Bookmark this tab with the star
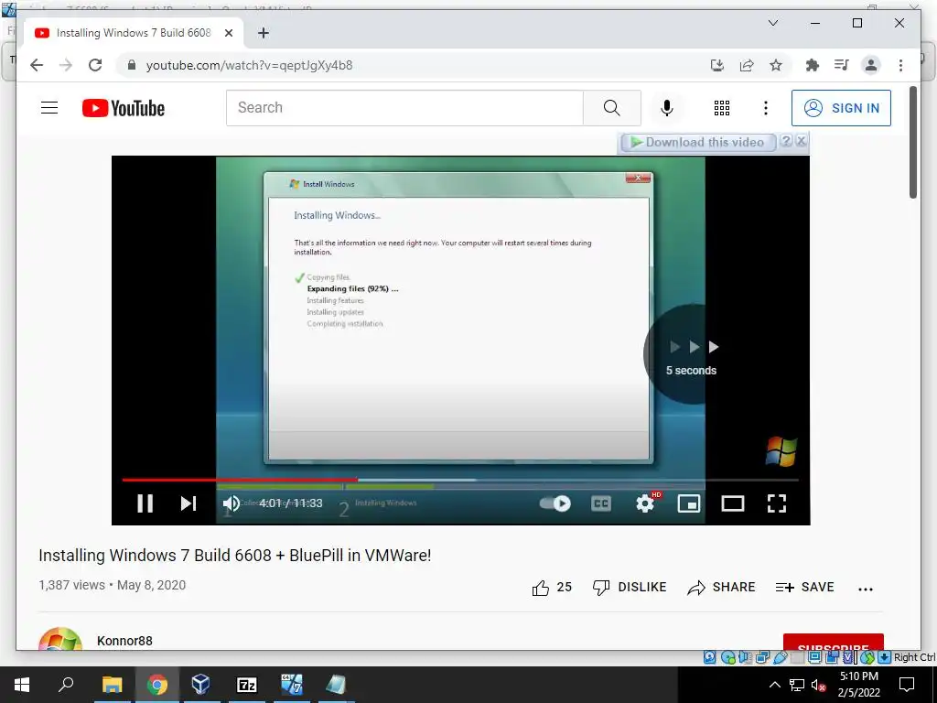The image size is (937, 703). tap(776, 65)
